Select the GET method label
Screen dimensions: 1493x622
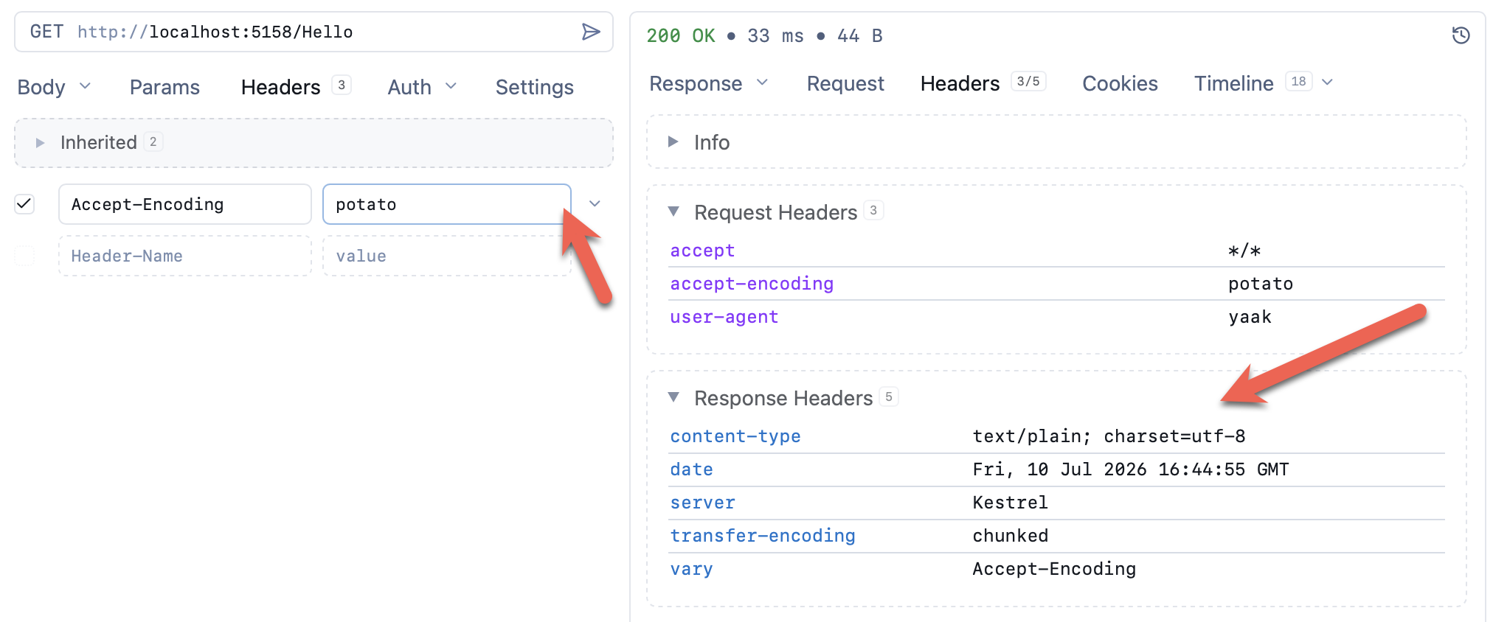point(46,32)
